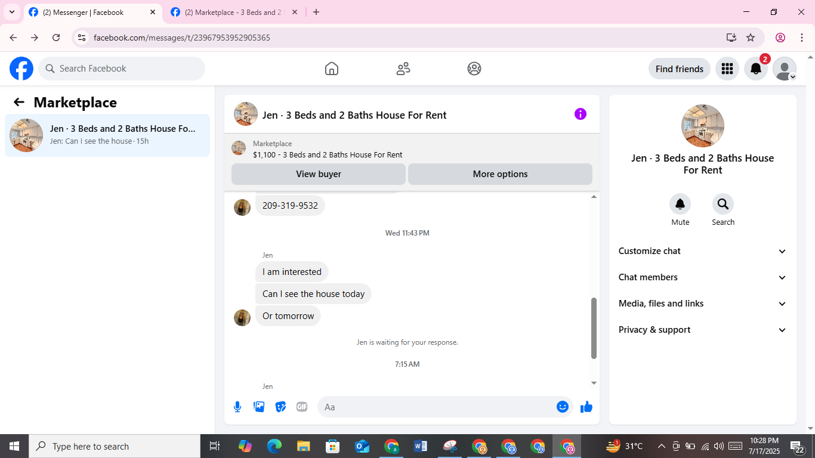Click the Facebook logo icon
The image size is (815, 458).
click(21, 69)
